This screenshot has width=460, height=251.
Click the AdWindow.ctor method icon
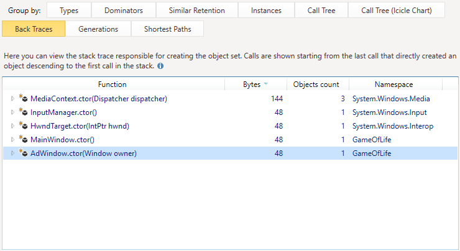pos(23,153)
